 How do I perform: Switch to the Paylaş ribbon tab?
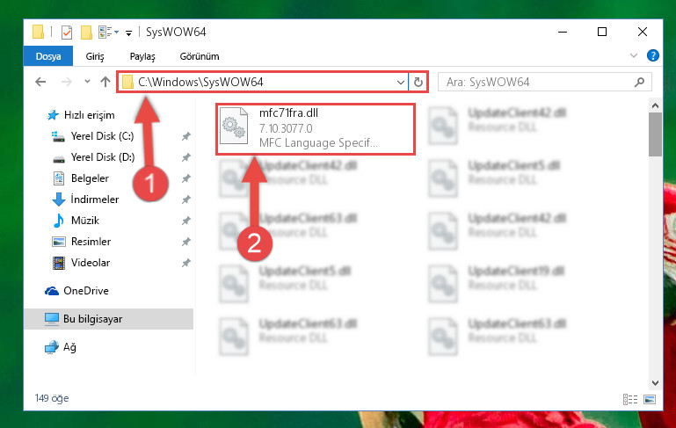[142, 56]
